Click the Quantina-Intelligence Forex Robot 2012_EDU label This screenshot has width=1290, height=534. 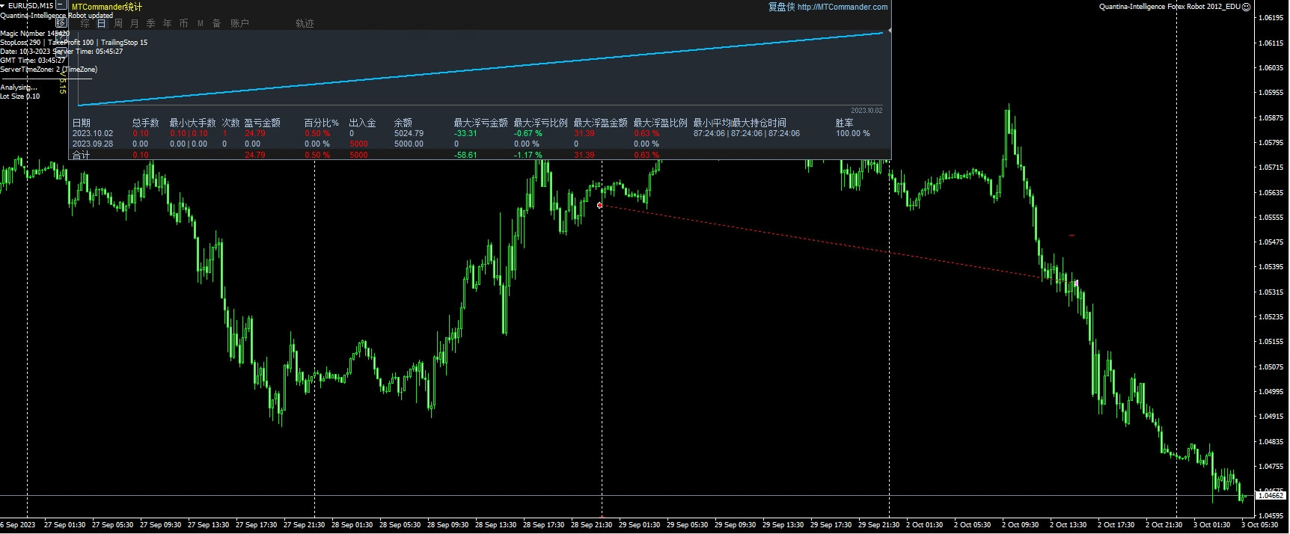click(1170, 7)
